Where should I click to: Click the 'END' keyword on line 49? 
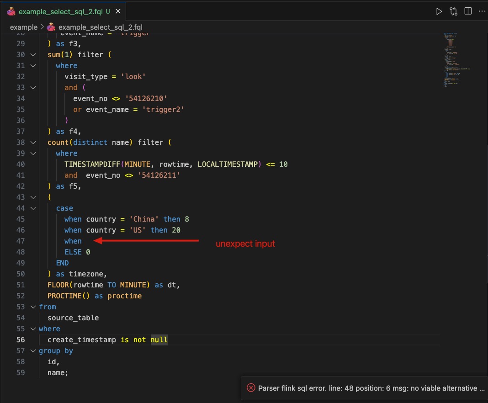tap(62, 263)
